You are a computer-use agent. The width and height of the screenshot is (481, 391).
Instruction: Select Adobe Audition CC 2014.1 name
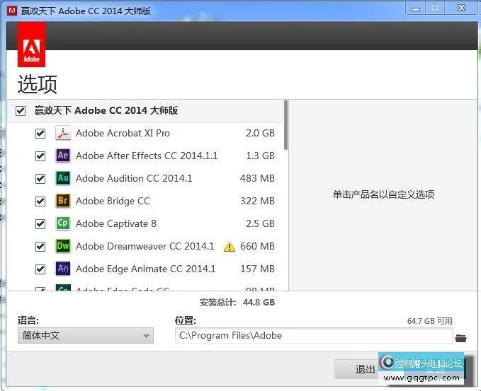pyautogui.click(x=134, y=178)
